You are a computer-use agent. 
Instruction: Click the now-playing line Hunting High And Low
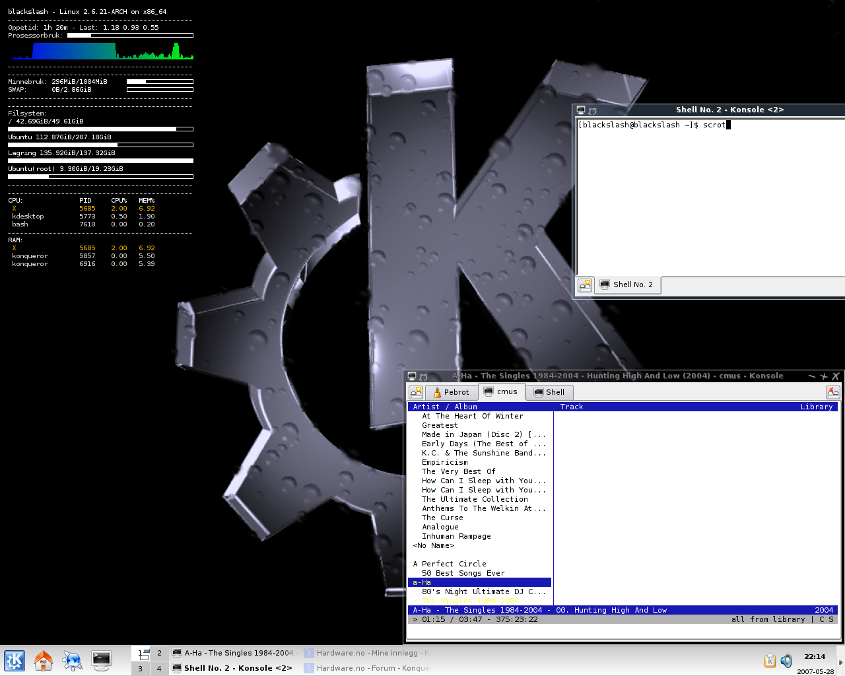[623, 610]
